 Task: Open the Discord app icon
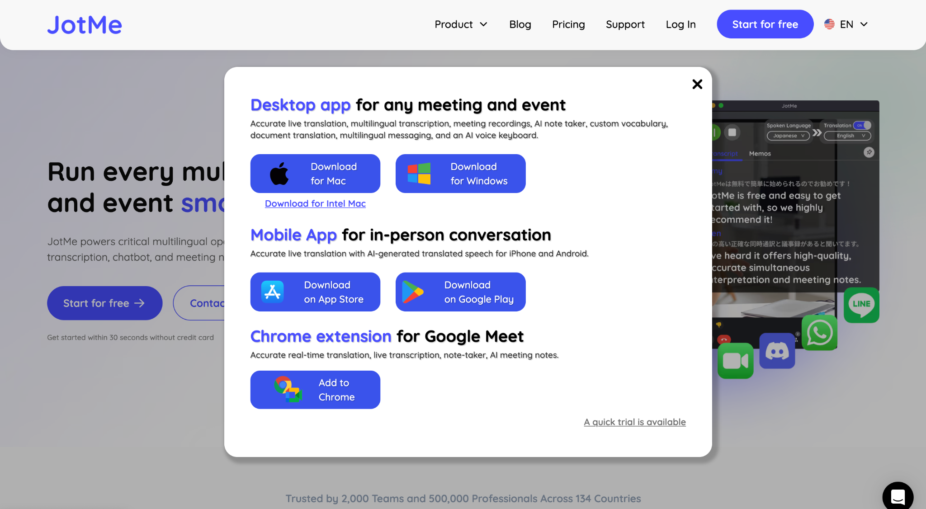(777, 351)
